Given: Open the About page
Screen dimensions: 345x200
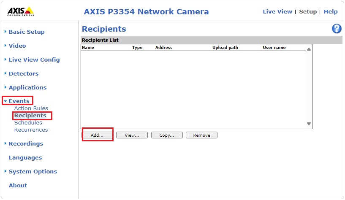Looking at the screenshot, I should [x=18, y=185].
